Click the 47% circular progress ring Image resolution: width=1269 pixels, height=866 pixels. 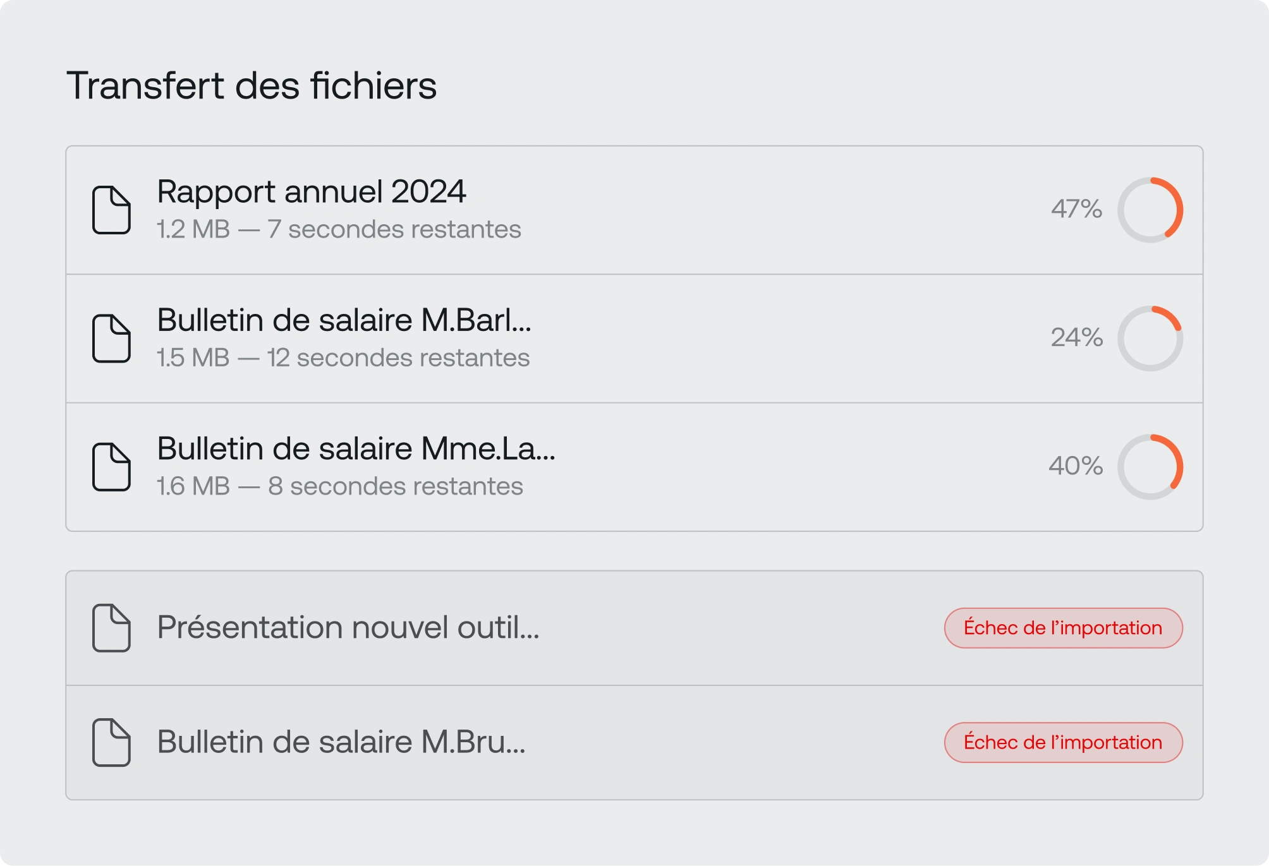(x=1150, y=210)
